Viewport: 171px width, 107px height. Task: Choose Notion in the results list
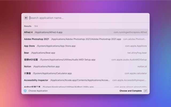pyautogui.click(x=28, y=66)
